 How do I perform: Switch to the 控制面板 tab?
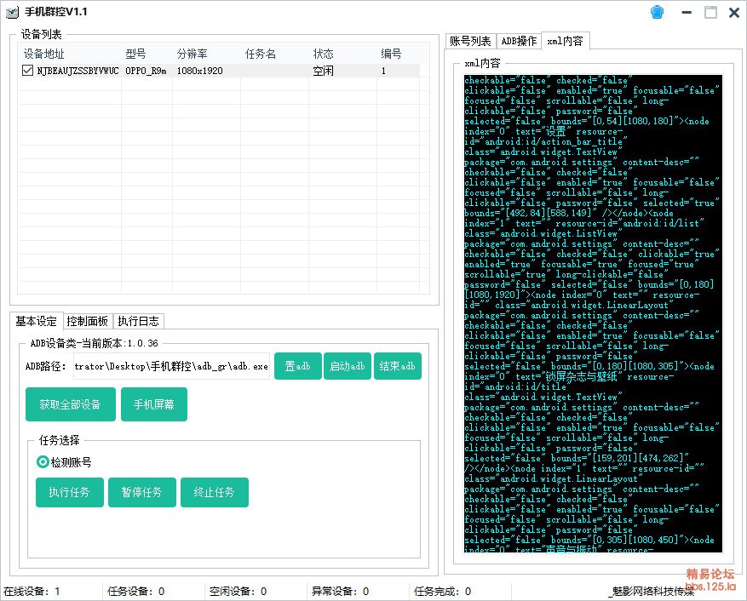point(87,321)
